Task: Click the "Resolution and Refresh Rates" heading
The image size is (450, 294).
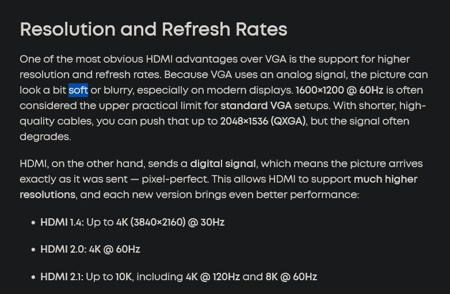Action: [153, 29]
